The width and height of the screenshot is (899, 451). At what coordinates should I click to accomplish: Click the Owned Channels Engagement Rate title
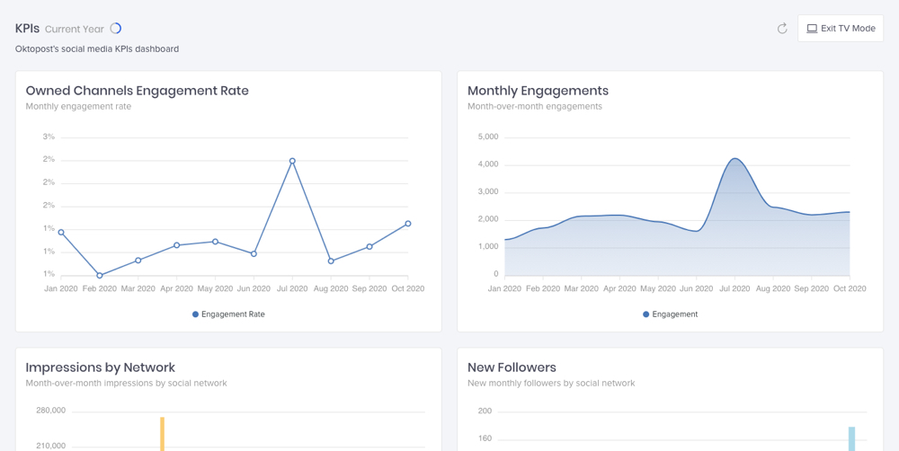coord(137,91)
